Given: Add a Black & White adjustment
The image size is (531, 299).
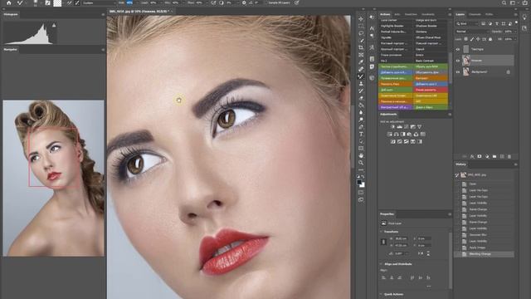Looking at the screenshot, I should (403, 135).
